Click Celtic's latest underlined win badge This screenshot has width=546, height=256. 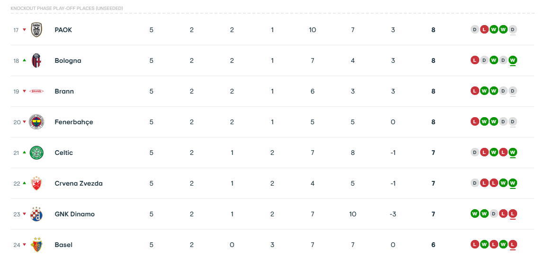(512, 153)
